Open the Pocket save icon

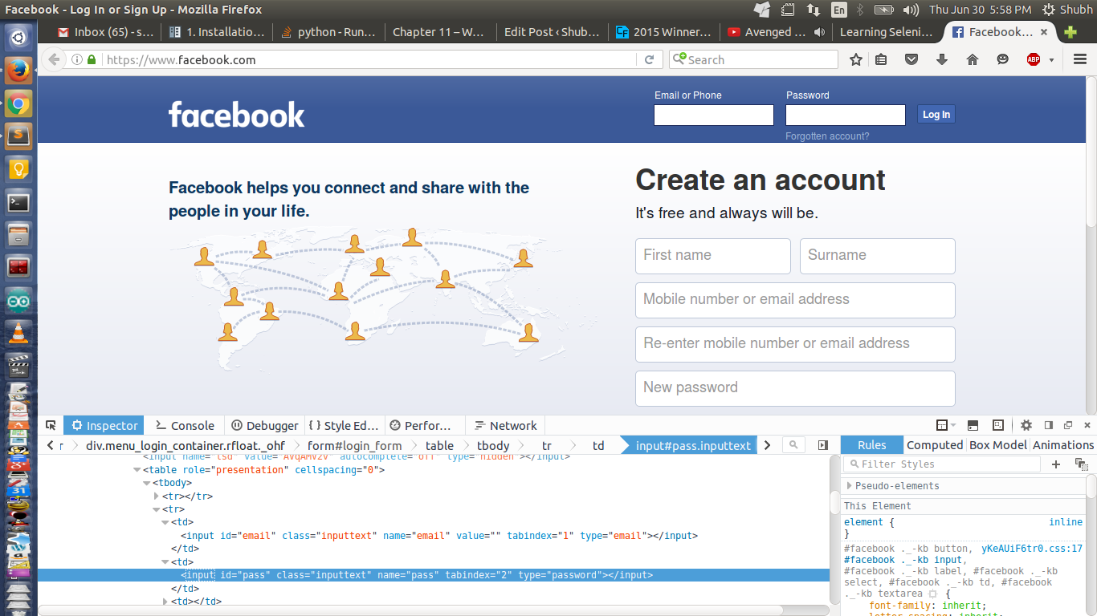click(x=911, y=59)
